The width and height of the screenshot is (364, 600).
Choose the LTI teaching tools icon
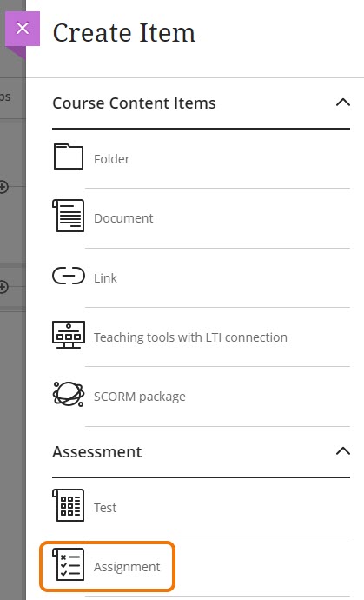[69, 335]
